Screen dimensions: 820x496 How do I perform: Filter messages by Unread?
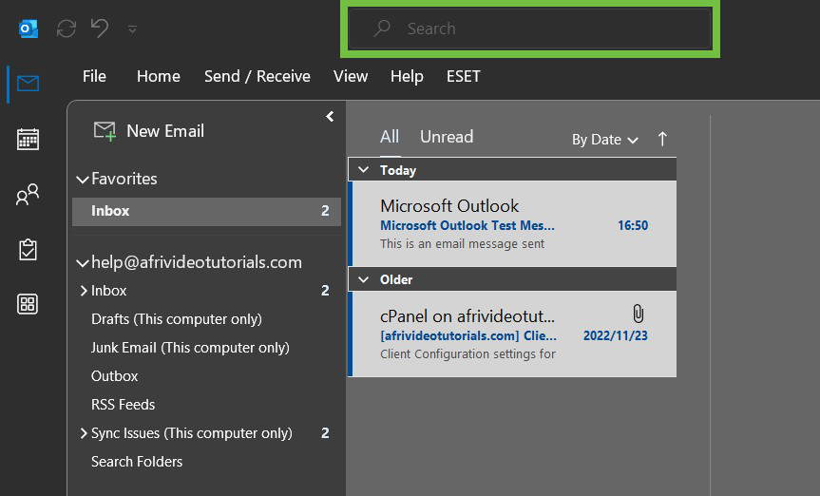(446, 137)
